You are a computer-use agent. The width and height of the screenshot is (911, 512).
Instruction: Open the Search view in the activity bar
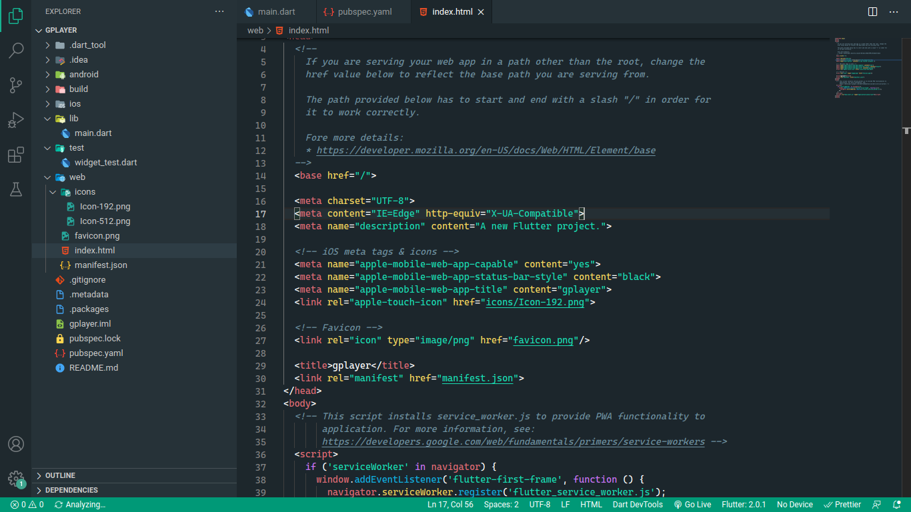tap(16, 50)
